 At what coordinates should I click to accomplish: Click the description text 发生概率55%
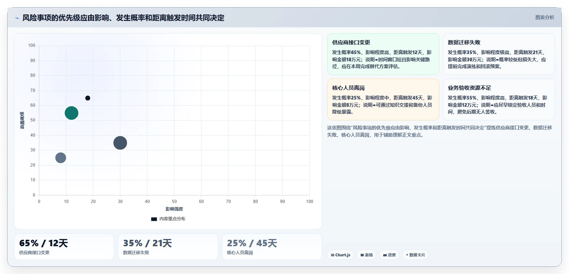tap(498, 105)
